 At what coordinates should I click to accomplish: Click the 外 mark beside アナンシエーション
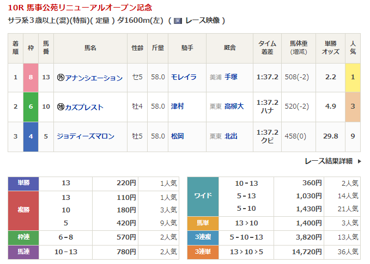coord(60,78)
